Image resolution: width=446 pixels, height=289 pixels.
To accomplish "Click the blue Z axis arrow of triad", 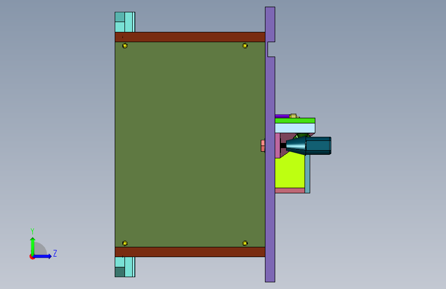I will point(43,256).
